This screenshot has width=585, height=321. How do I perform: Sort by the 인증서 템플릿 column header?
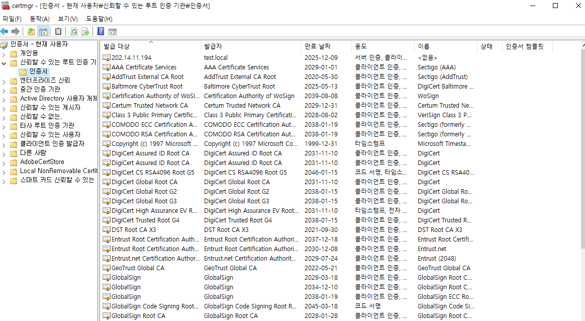pyautogui.click(x=527, y=46)
